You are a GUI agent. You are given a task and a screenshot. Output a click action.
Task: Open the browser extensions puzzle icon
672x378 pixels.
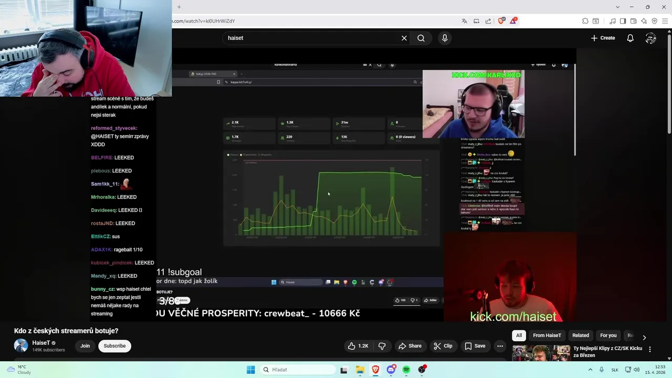pyautogui.click(x=585, y=21)
